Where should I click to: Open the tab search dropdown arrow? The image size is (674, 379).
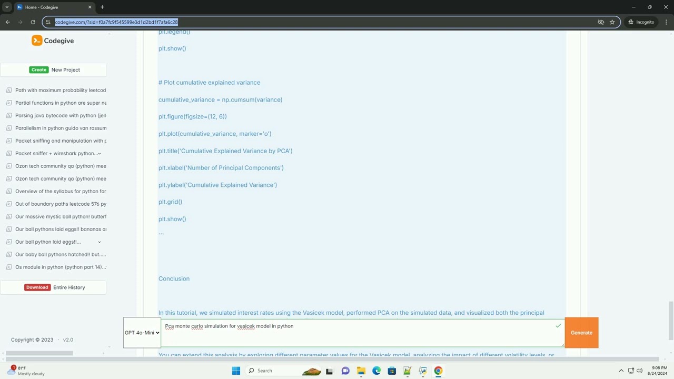pos(7,7)
